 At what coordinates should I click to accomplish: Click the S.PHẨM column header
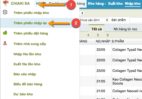click(x=118, y=41)
